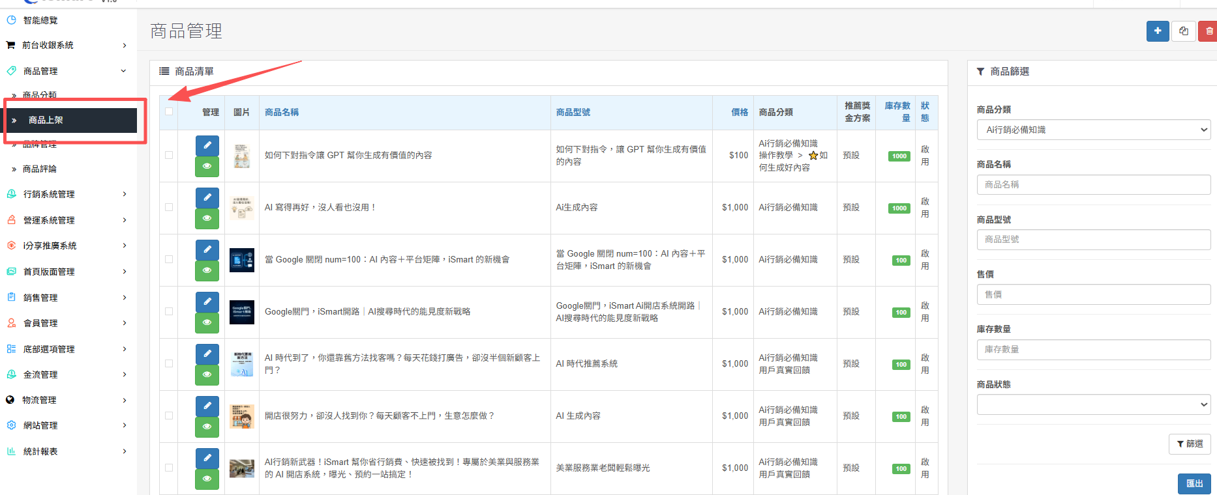This screenshot has width=1217, height=495.
Task: Open the 商品分類 filter dropdown
Action: (1093, 130)
